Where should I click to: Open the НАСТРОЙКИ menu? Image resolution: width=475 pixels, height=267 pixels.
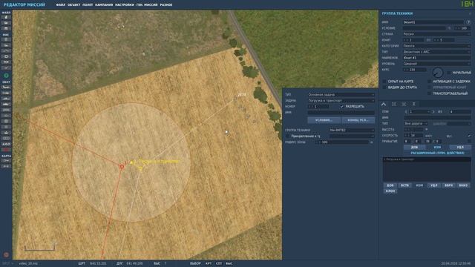click(x=125, y=5)
